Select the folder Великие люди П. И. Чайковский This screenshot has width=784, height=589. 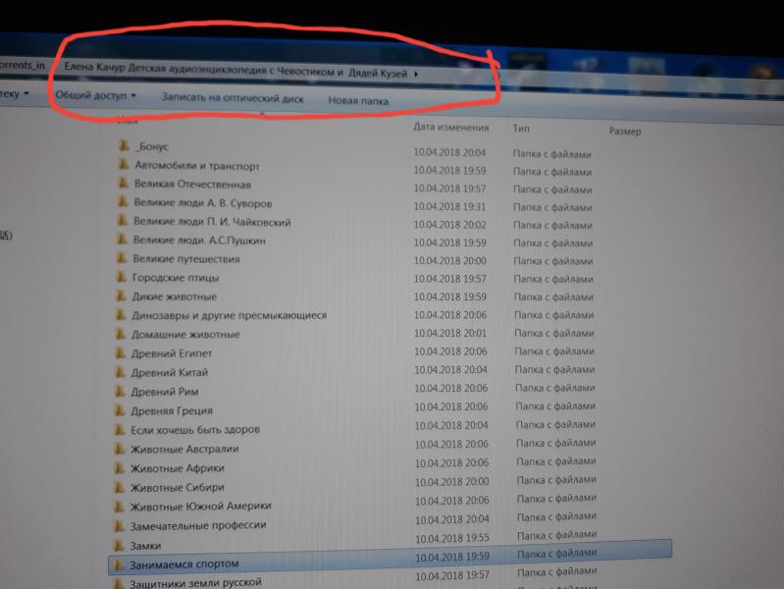pos(212,222)
